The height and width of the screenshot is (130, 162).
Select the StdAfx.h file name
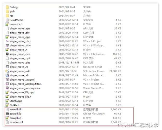pyautogui.click(x=15, y=105)
